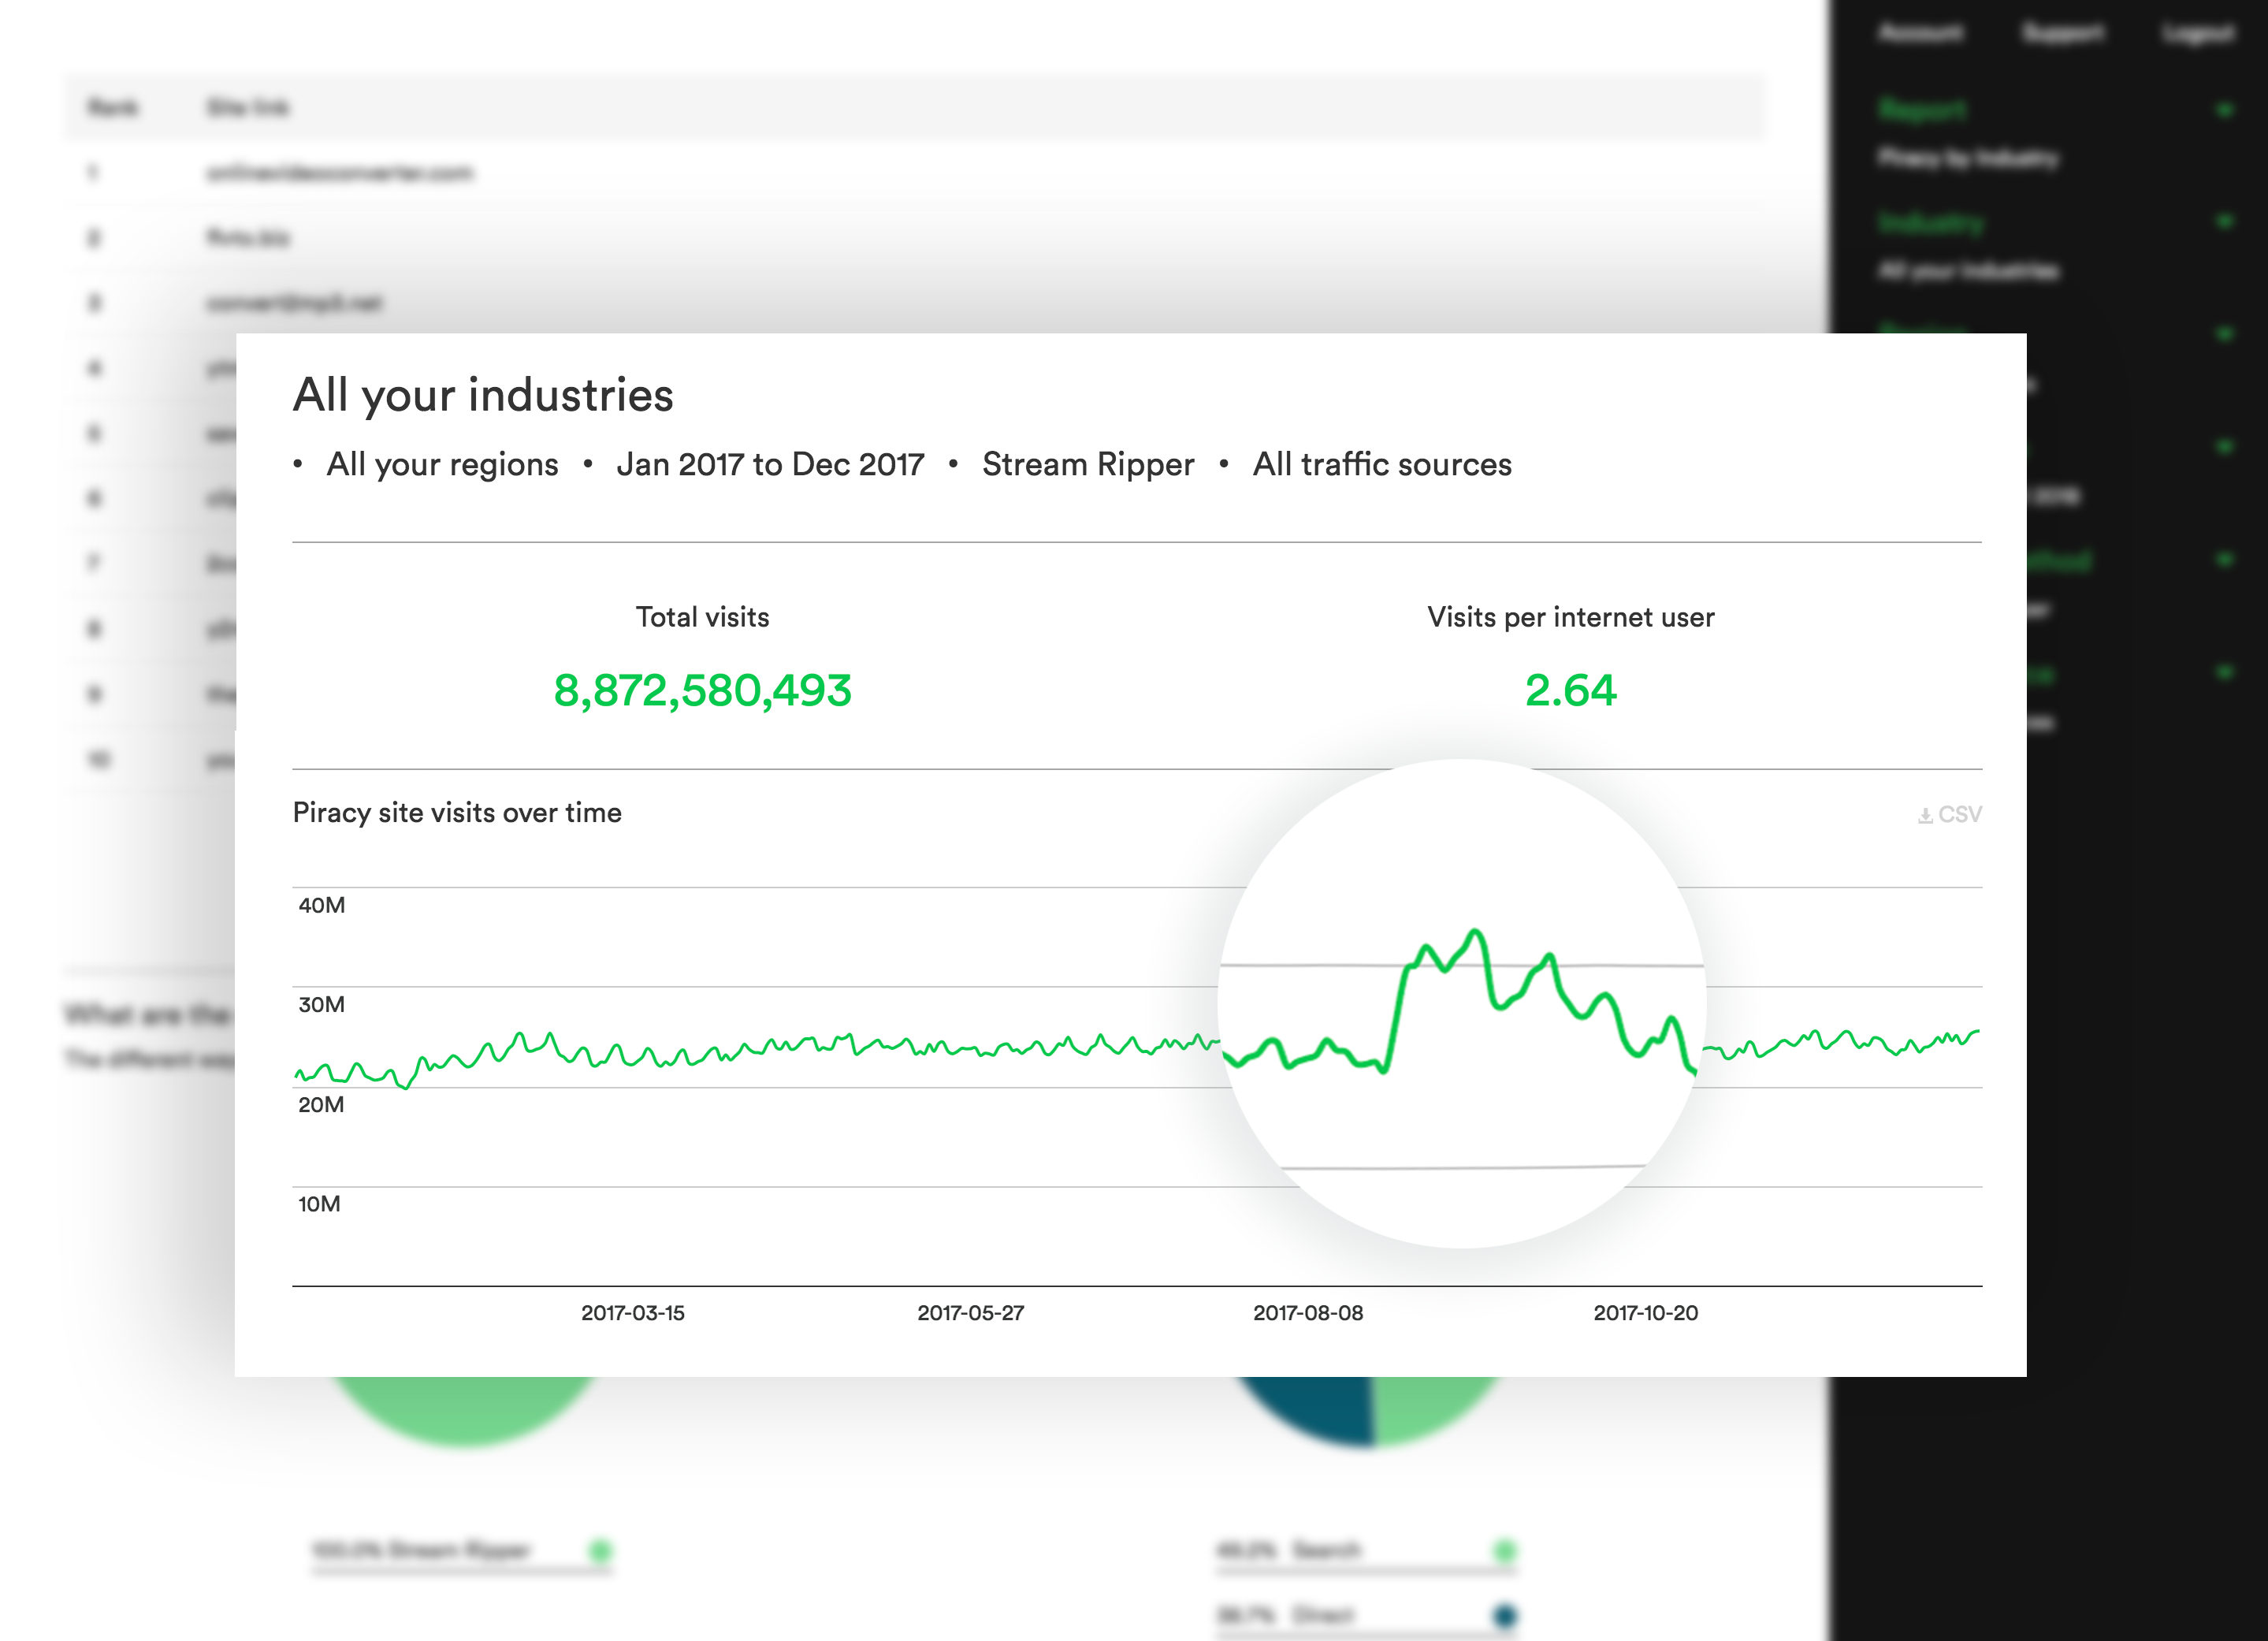Screen dimensions: 2268x1641
Task: Click the dark blue slice of pie chart
Action: pyautogui.click(x=1318, y=1408)
